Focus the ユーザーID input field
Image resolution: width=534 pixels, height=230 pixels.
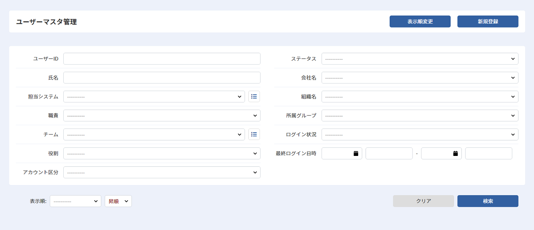tap(162, 59)
